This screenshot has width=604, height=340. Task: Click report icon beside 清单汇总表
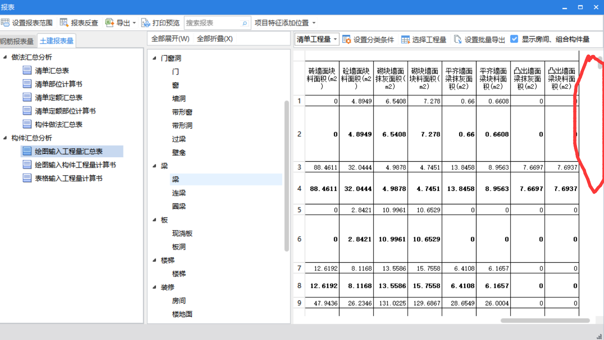point(27,71)
